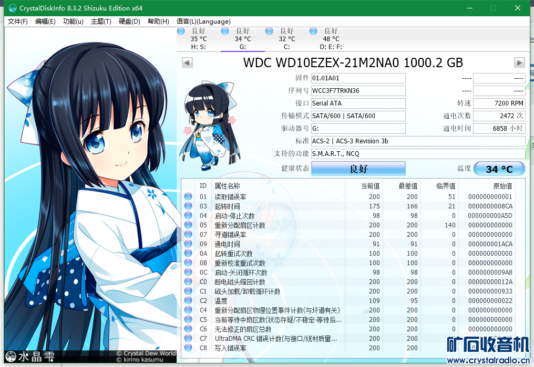Click the S.M.A.R.T., NCQ features field
Image resolution: width=534 pixels, height=367 pixels.
pyautogui.click(x=418, y=154)
